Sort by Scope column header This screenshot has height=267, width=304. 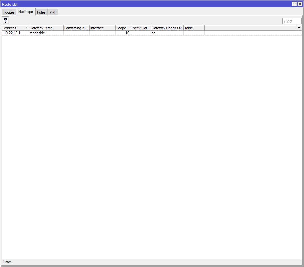[122, 28]
